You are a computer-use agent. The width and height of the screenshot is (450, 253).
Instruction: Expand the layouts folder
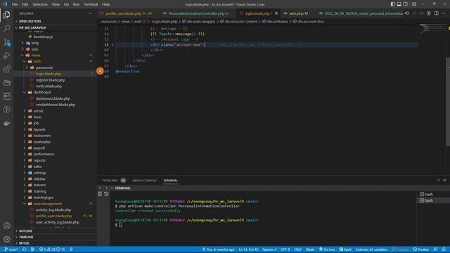[39, 129]
